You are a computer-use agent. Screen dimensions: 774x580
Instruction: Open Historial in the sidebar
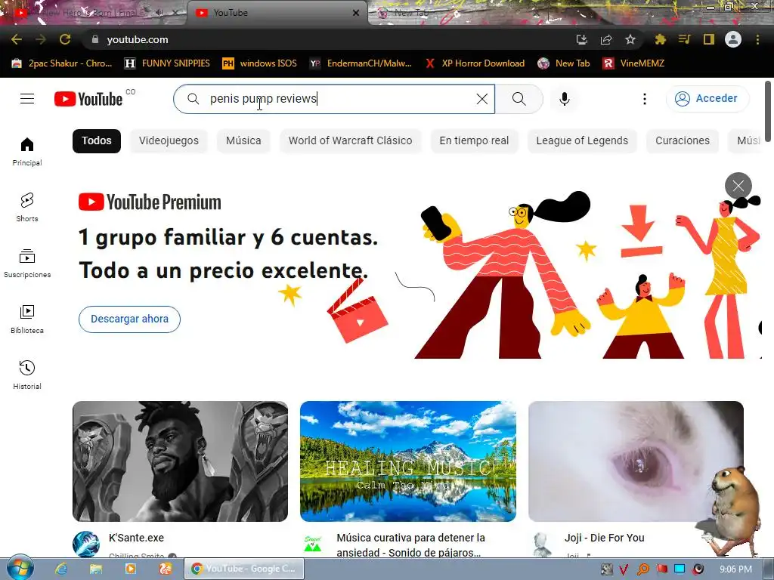click(x=27, y=375)
